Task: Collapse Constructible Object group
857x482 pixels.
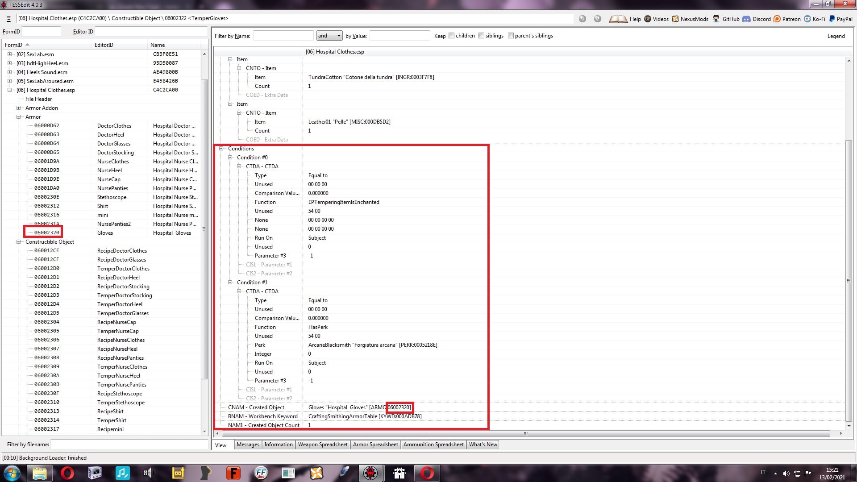Action: [x=18, y=241]
